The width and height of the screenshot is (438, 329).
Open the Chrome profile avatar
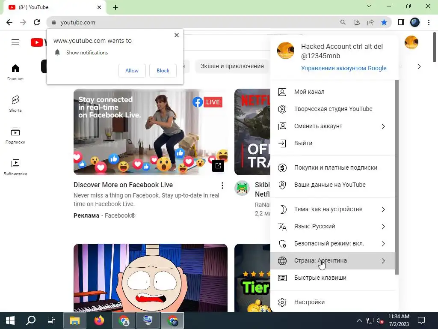(x=415, y=22)
